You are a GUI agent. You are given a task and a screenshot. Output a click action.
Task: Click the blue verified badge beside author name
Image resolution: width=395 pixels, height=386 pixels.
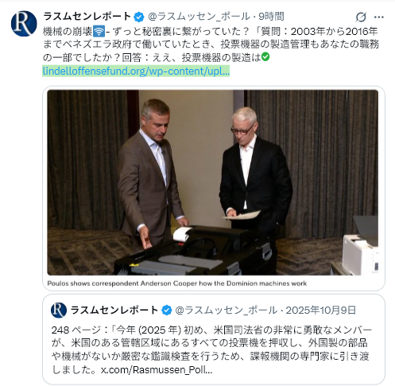(x=139, y=17)
